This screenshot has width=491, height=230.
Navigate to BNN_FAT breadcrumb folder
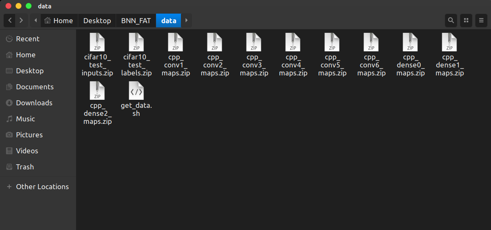(136, 21)
